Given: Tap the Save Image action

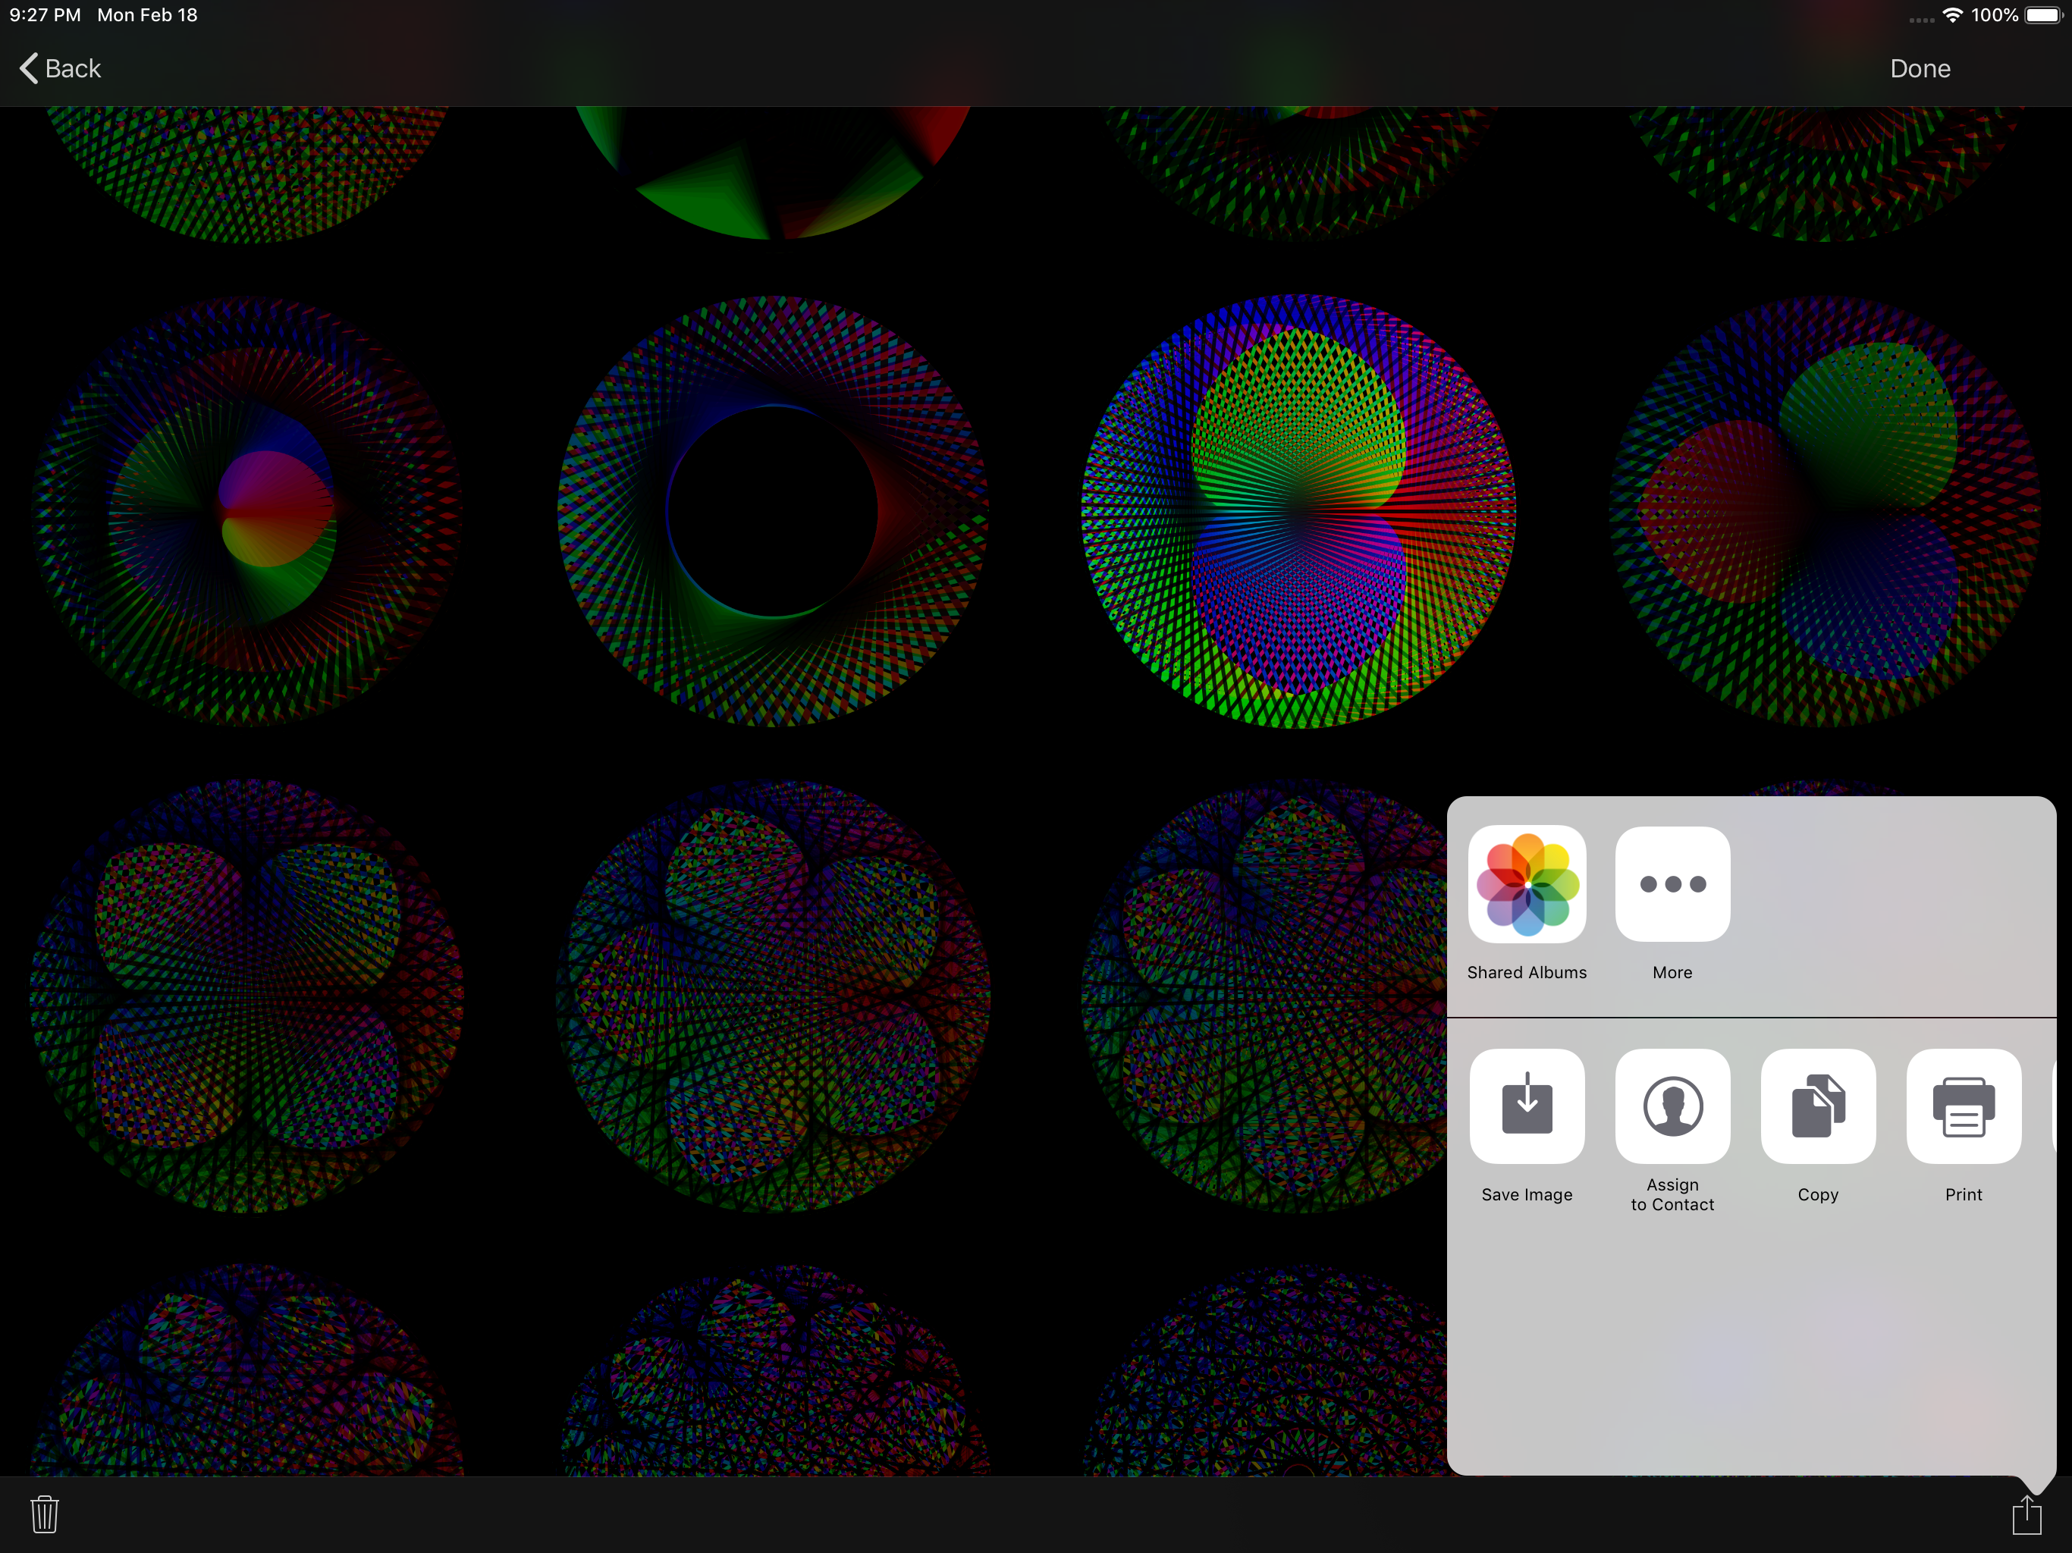Looking at the screenshot, I should tap(1526, 1106).
